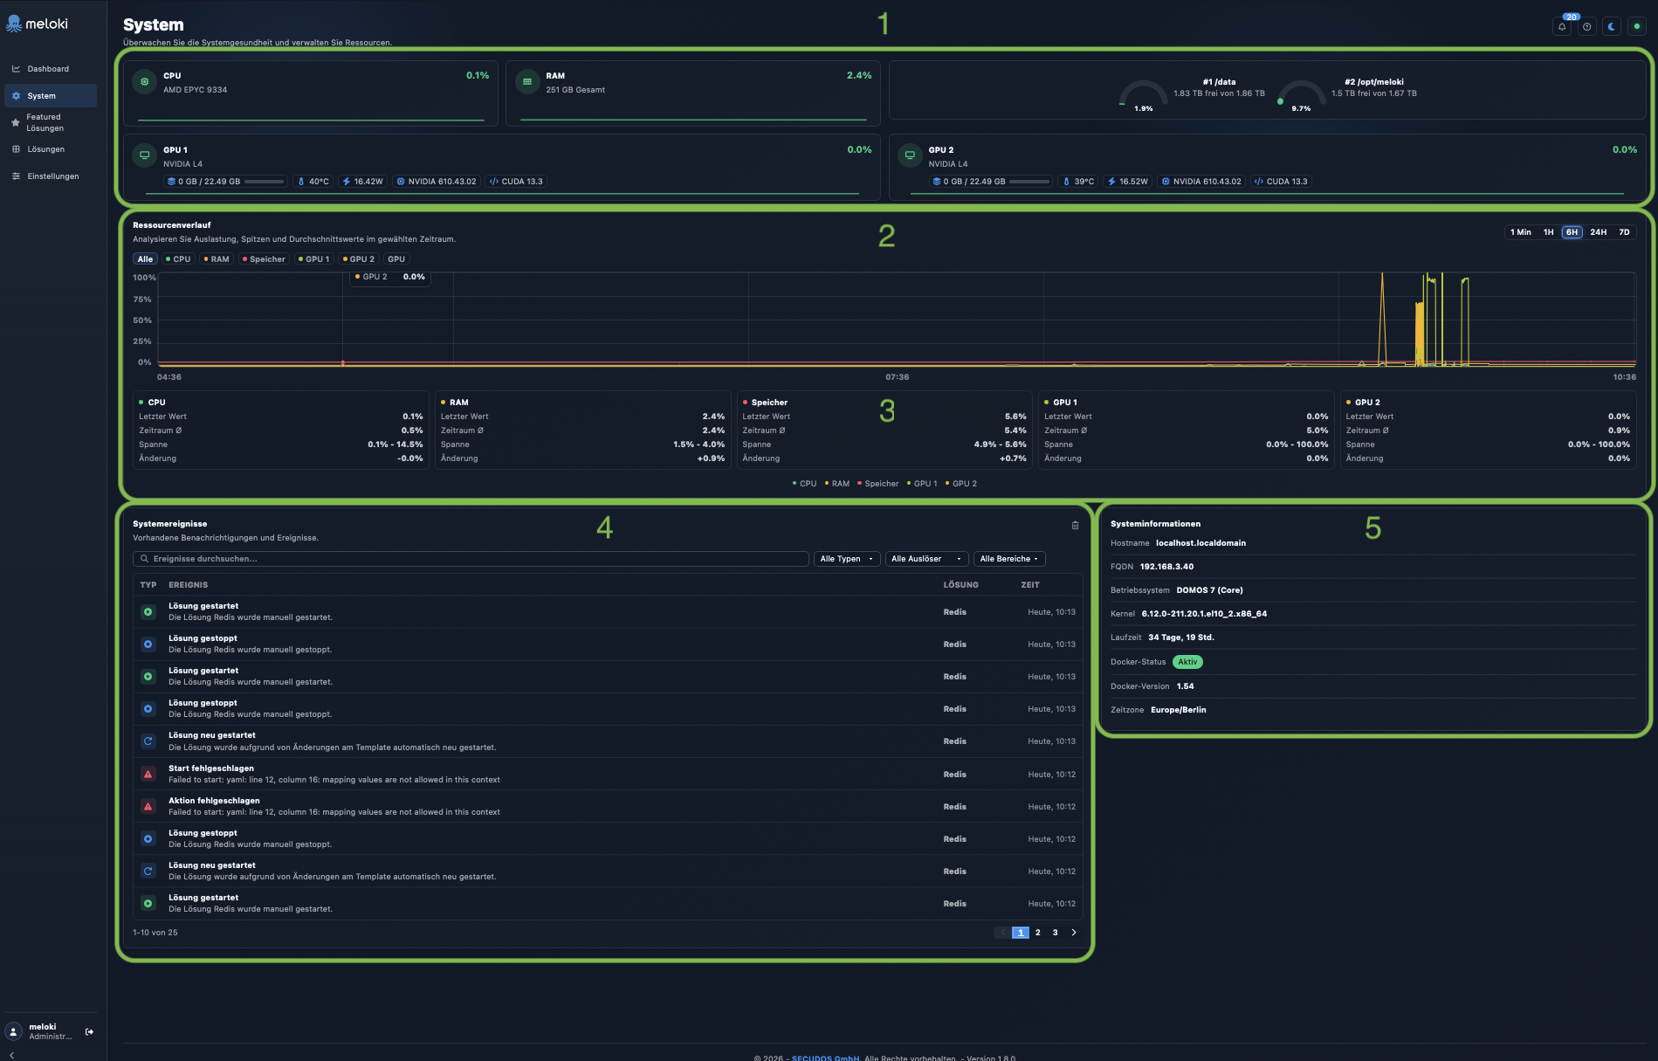The width and height of the screenshot is (1658, 1061).
Task: Click the CPU chip icon in the CPU card
Action: (145, 82)
